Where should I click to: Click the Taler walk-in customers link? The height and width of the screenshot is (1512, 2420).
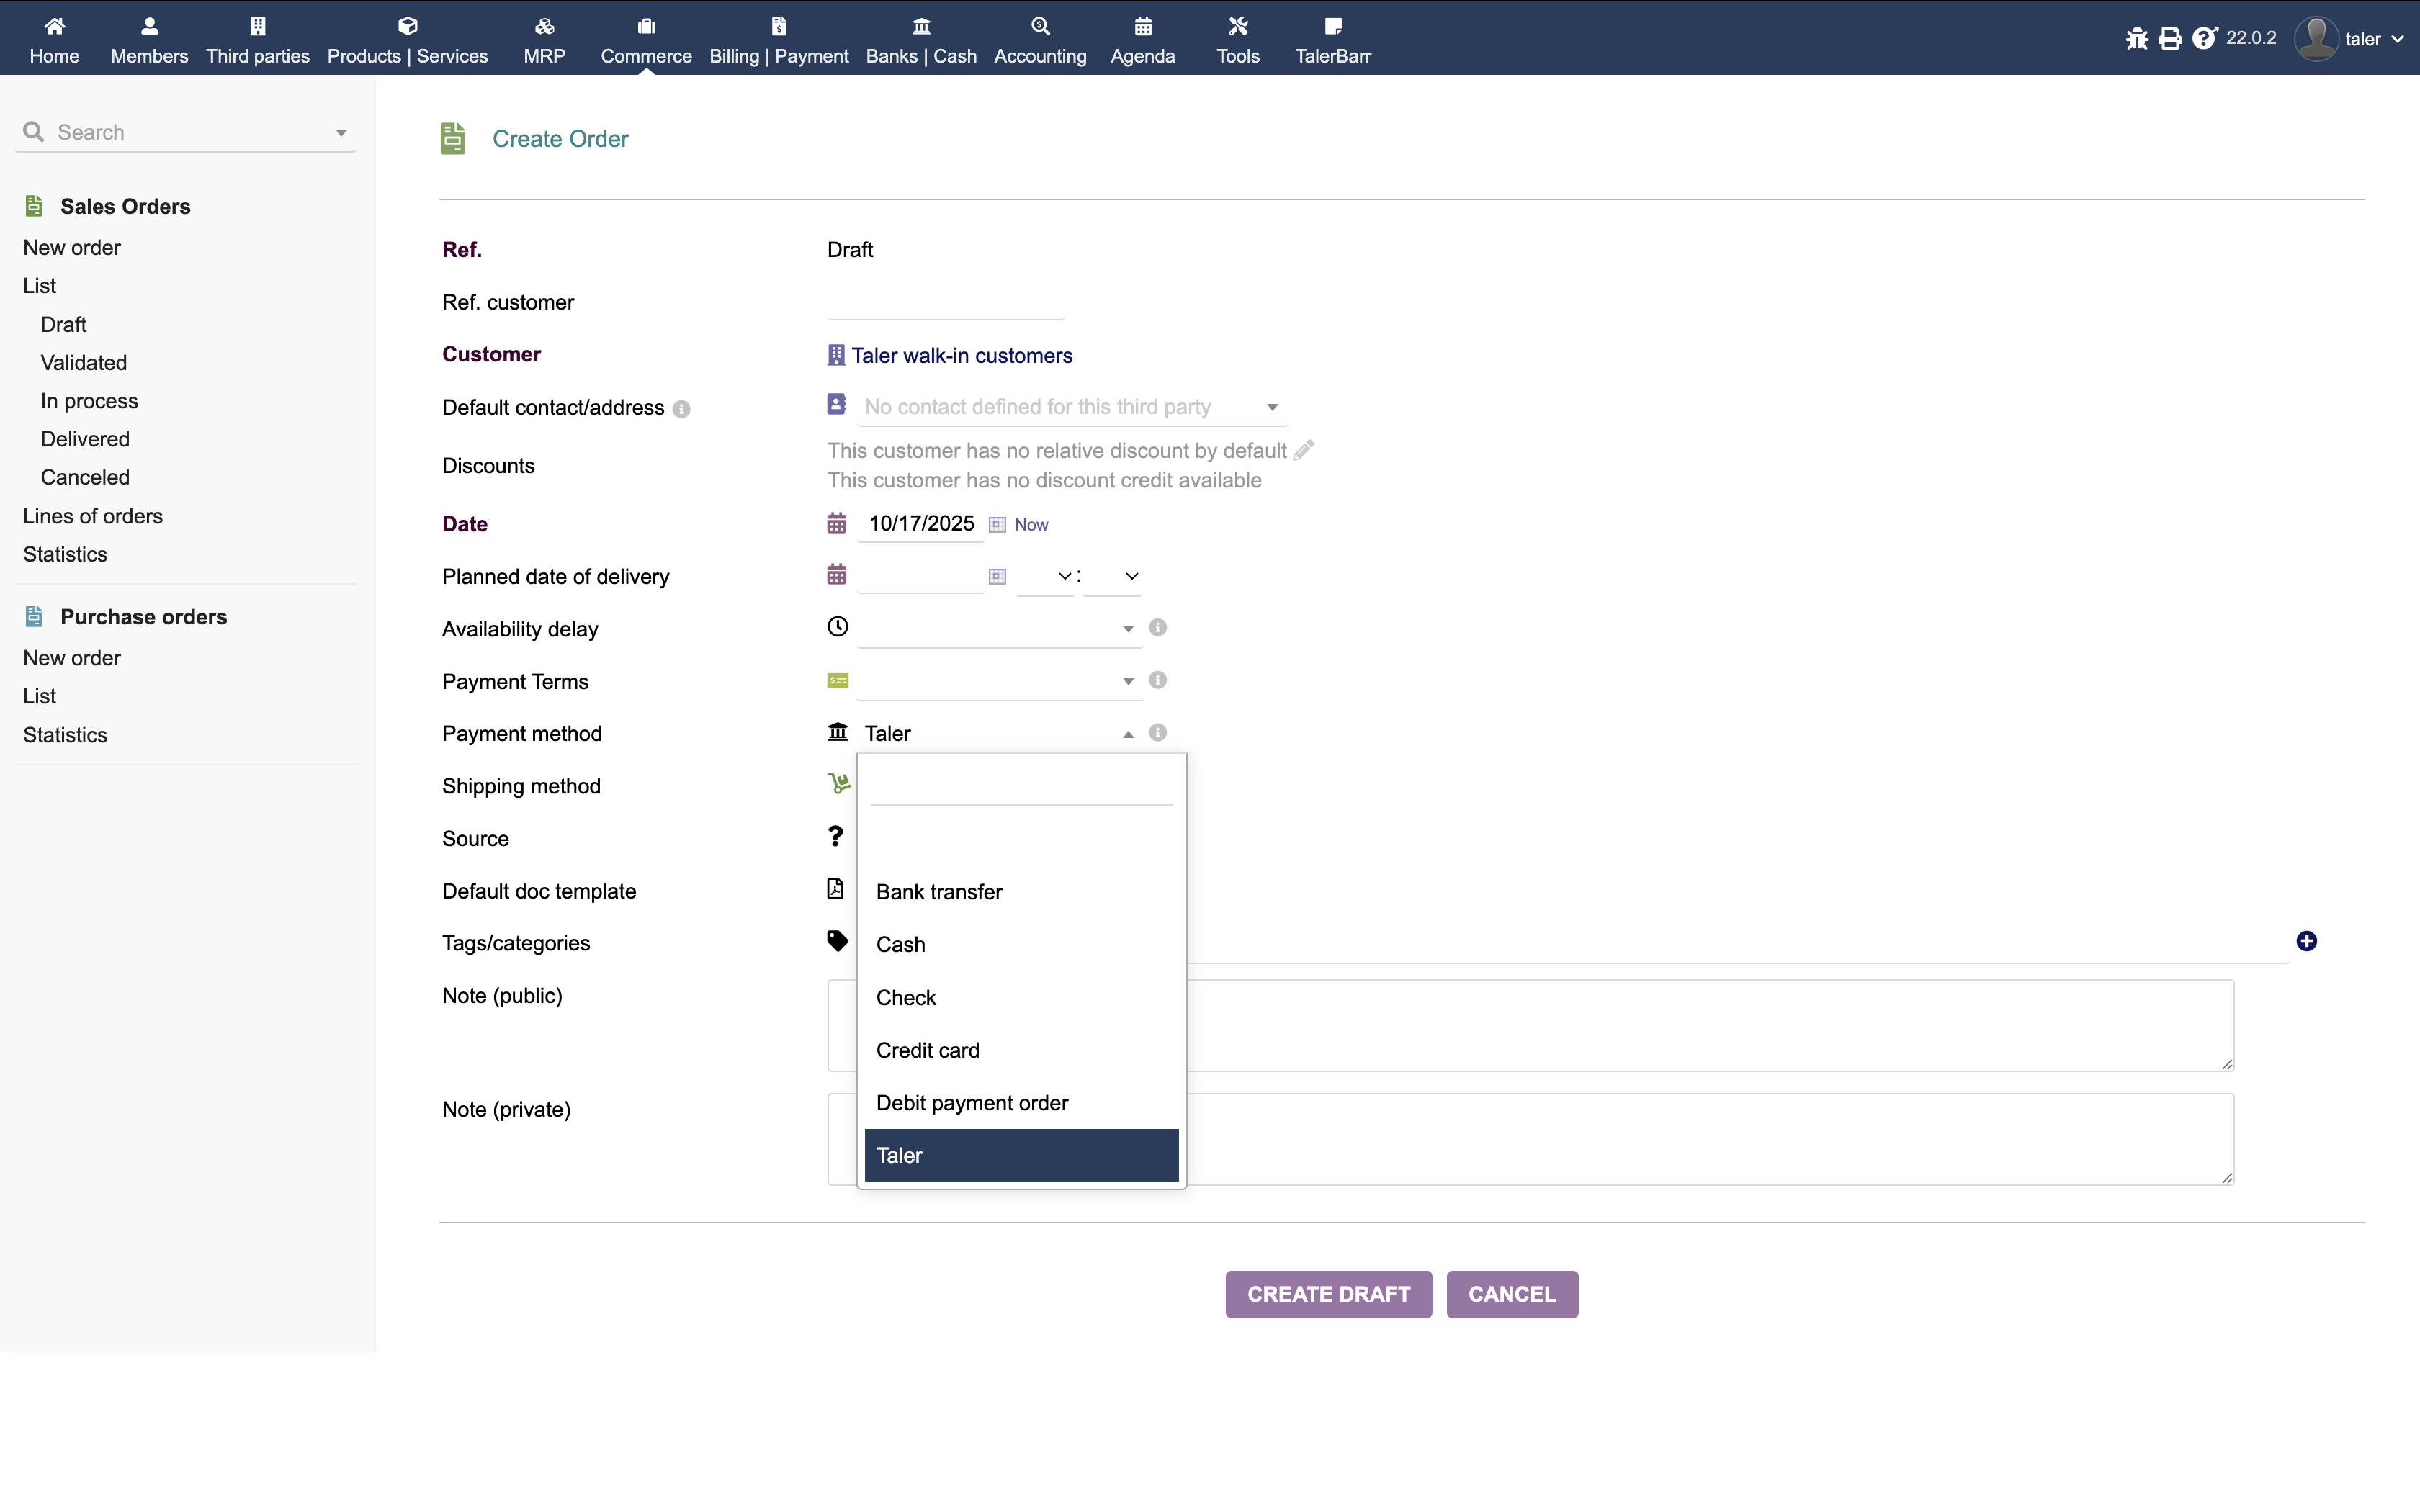point(961,356)
